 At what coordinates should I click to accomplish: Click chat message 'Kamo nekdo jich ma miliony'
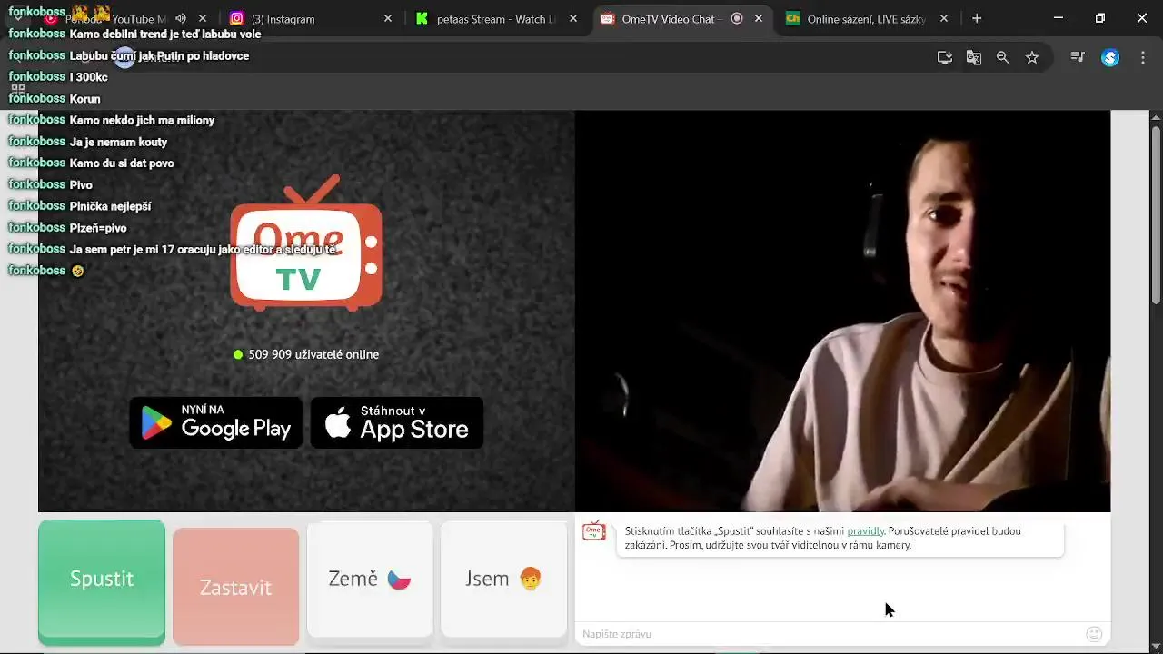(142, 120)
